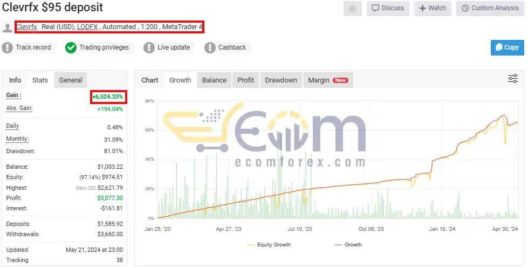
Task: Click the Track record label
Action: point(33,47)
